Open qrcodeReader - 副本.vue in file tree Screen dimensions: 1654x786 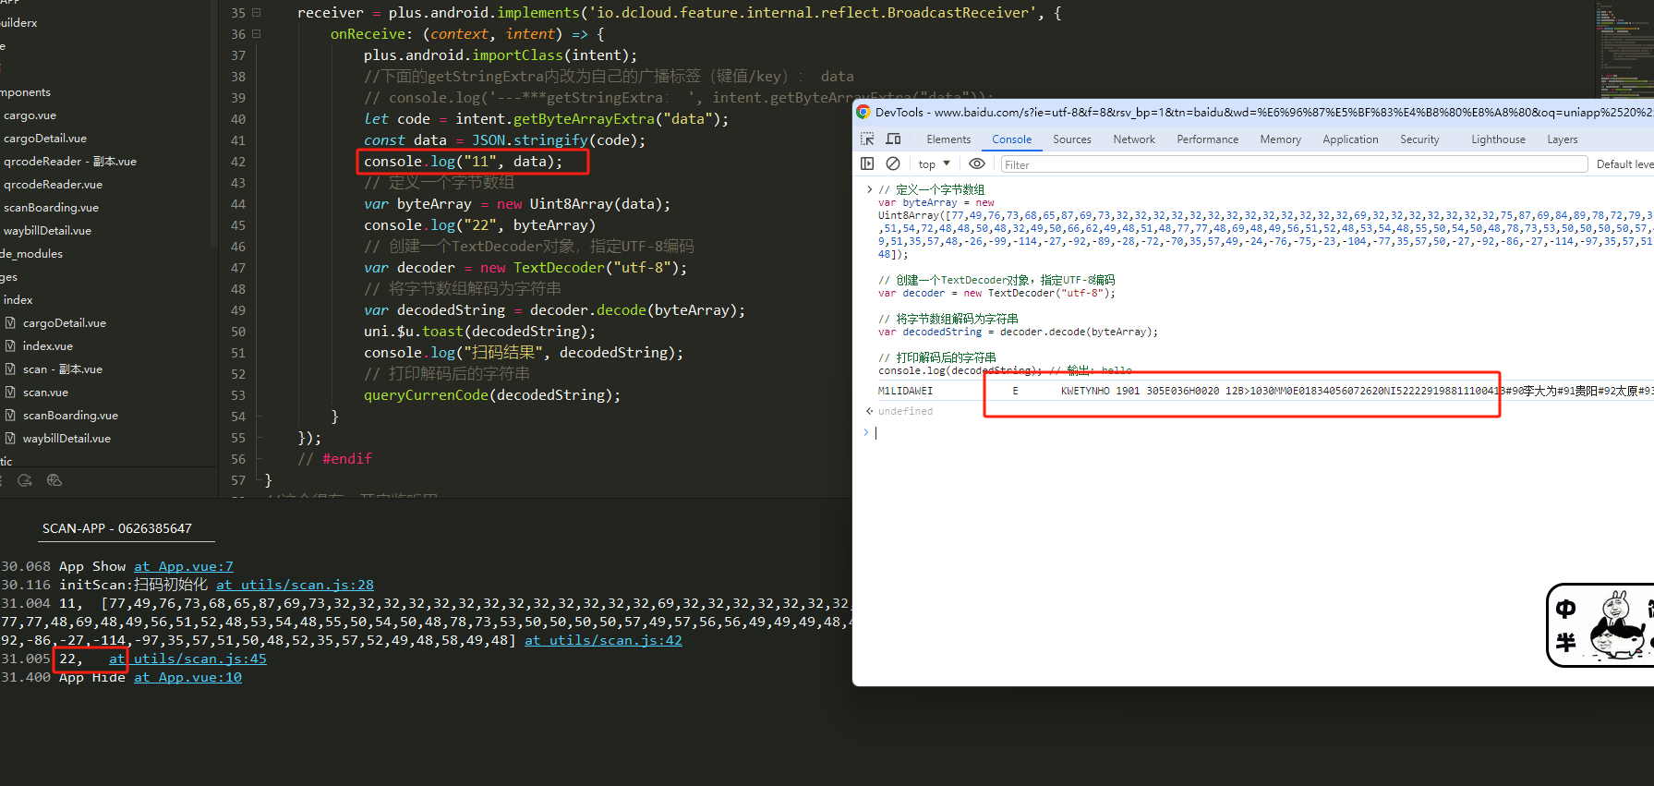(x=70, y=162)
